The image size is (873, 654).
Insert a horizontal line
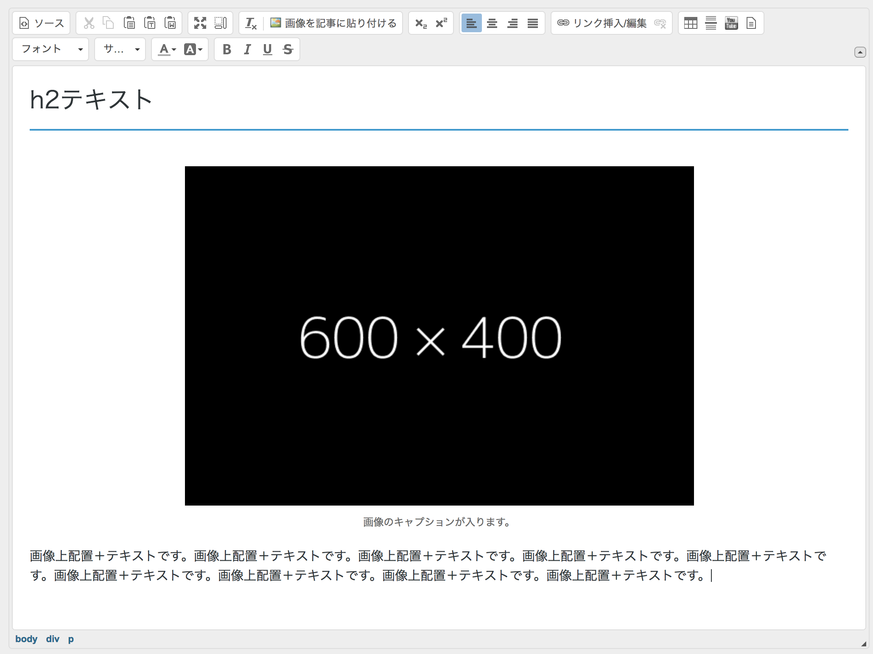click(x=711, y=23)
